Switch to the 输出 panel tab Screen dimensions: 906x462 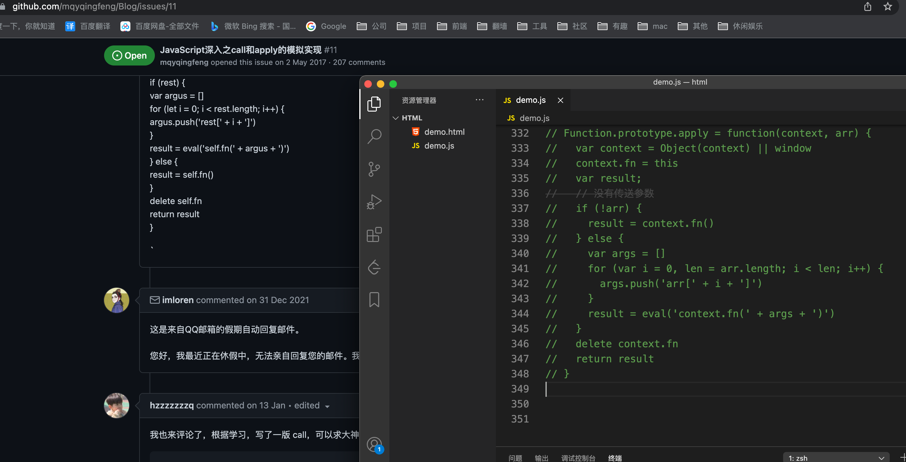542,458
